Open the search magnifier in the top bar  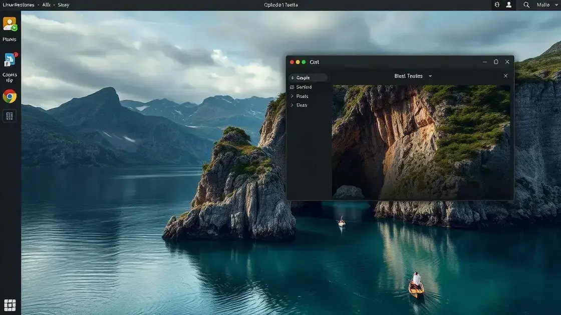[x=526, y=5]
